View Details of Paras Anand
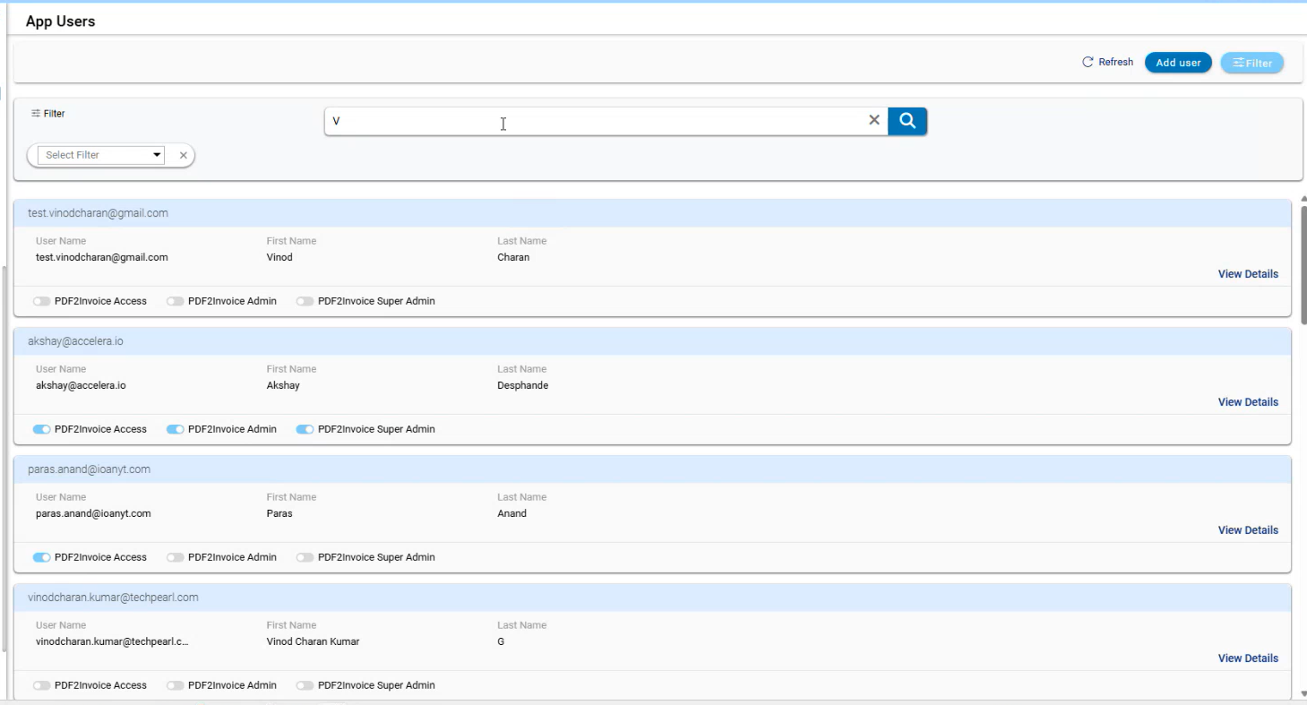1307x705 pixels. (x=1247, y=530)
